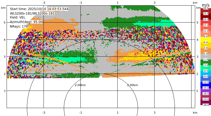Click the bottom axis 3 tick label

[155, 113]
